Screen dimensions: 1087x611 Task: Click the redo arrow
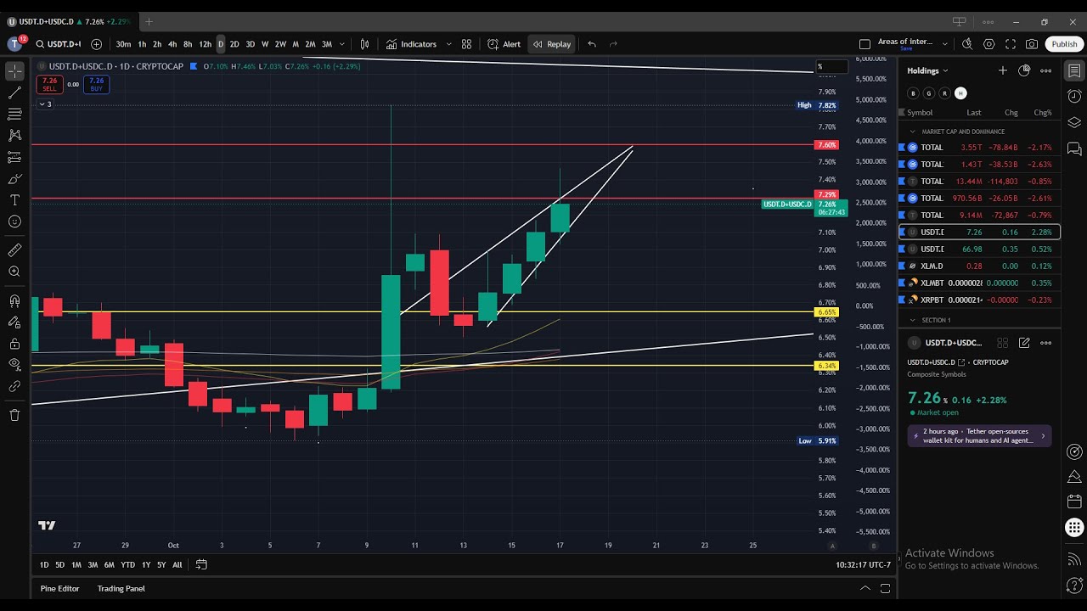[x=613, y=44]
